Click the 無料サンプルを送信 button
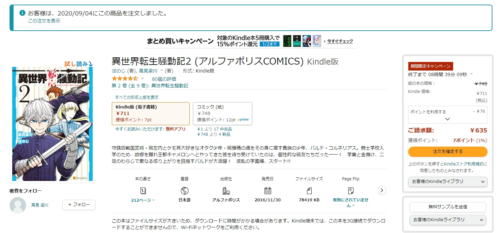This screenshot has width=499, height=233. 448,207
